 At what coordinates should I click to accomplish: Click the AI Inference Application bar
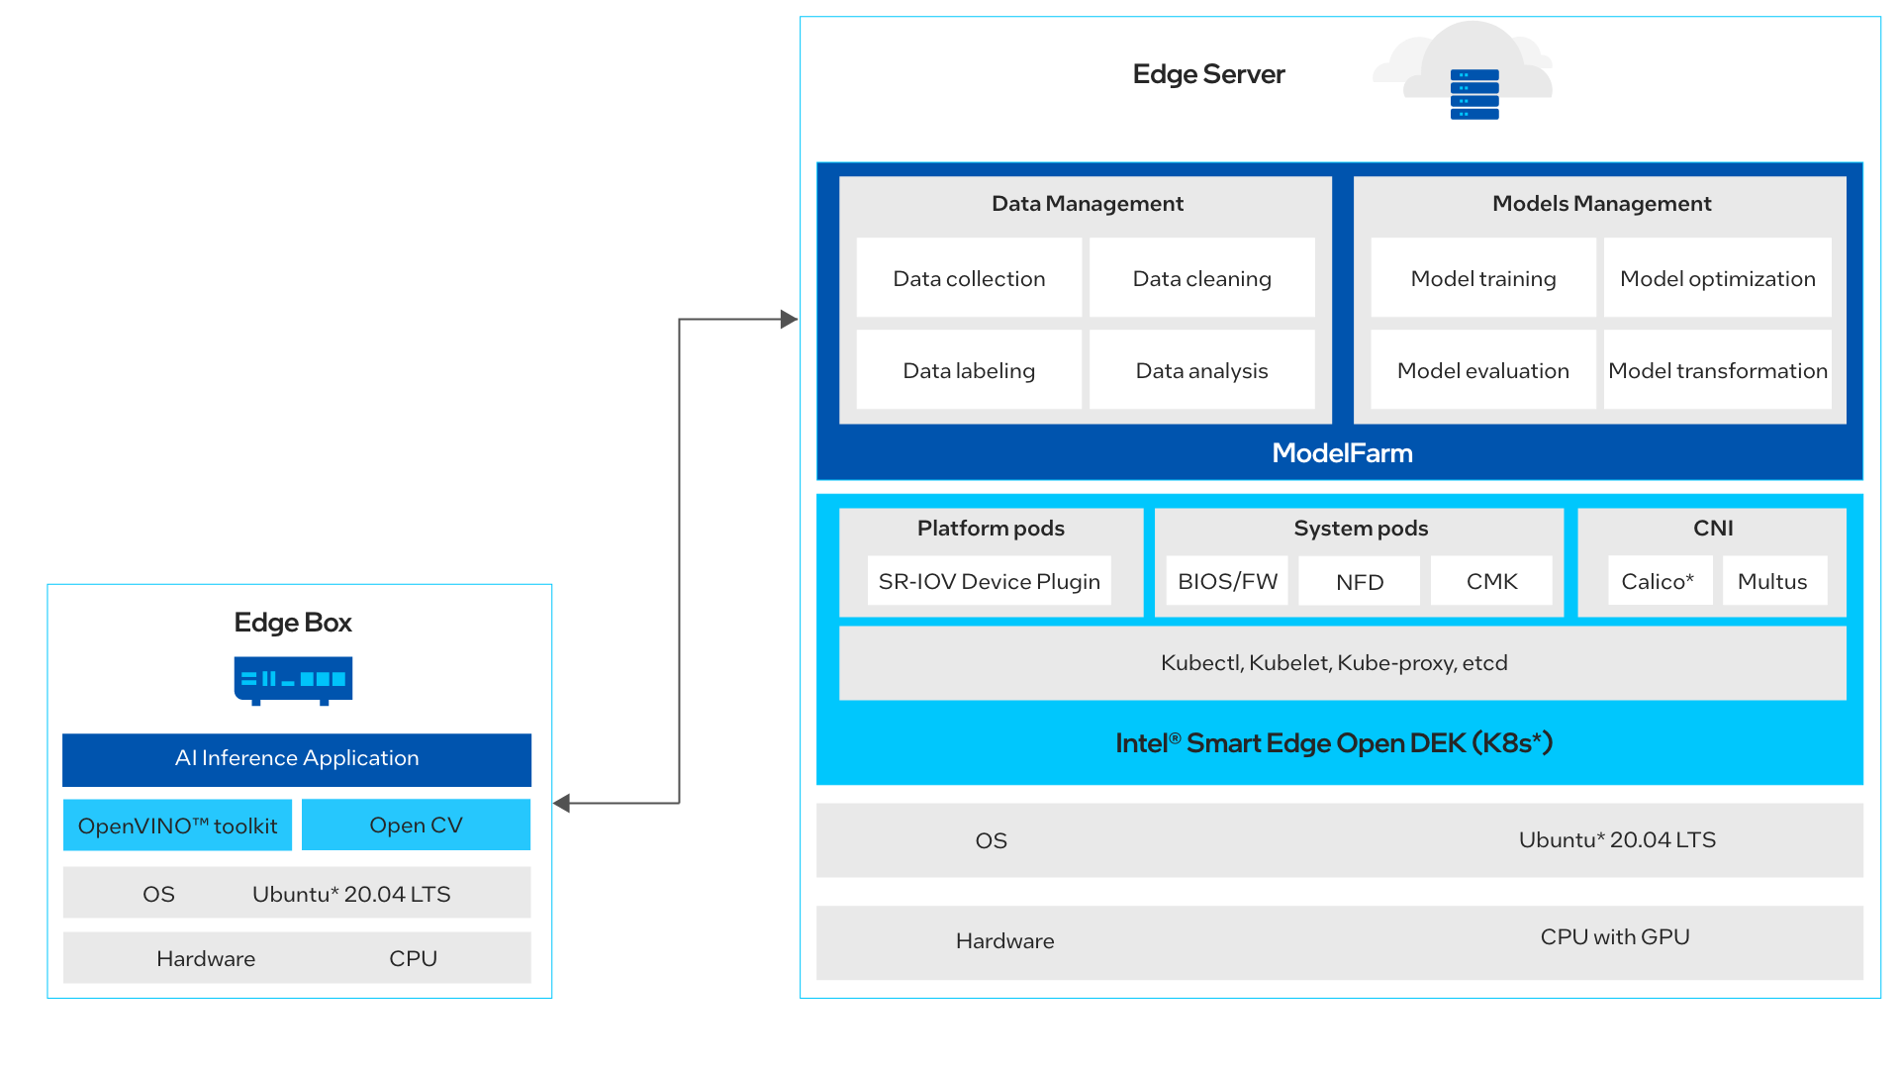point(297,758)
